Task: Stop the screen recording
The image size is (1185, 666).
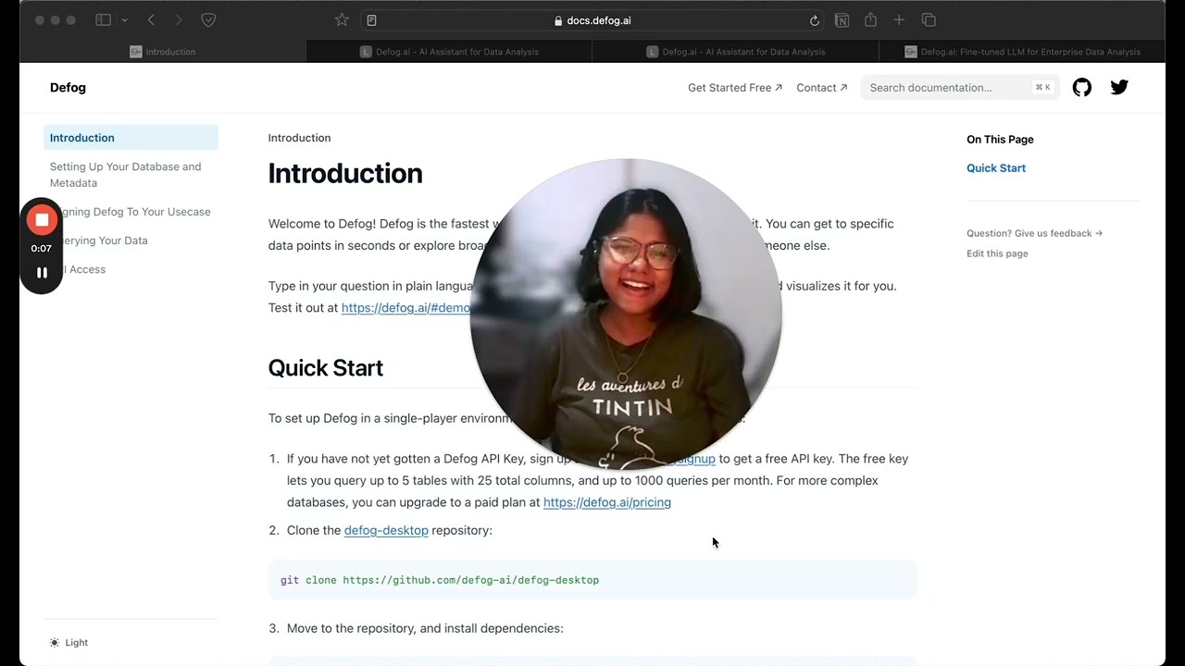Action: [42, 220]
